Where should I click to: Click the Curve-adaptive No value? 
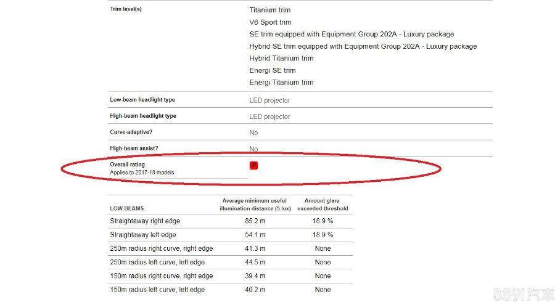pyautogui.click(x=253, y=133)
